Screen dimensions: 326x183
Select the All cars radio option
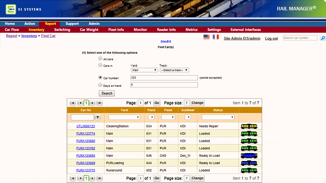coord(101,58)
